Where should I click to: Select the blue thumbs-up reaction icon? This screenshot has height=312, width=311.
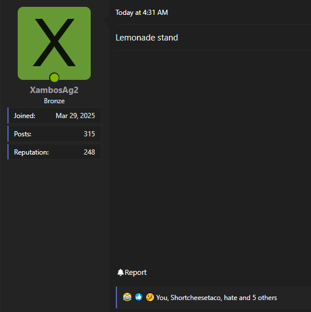139,297
